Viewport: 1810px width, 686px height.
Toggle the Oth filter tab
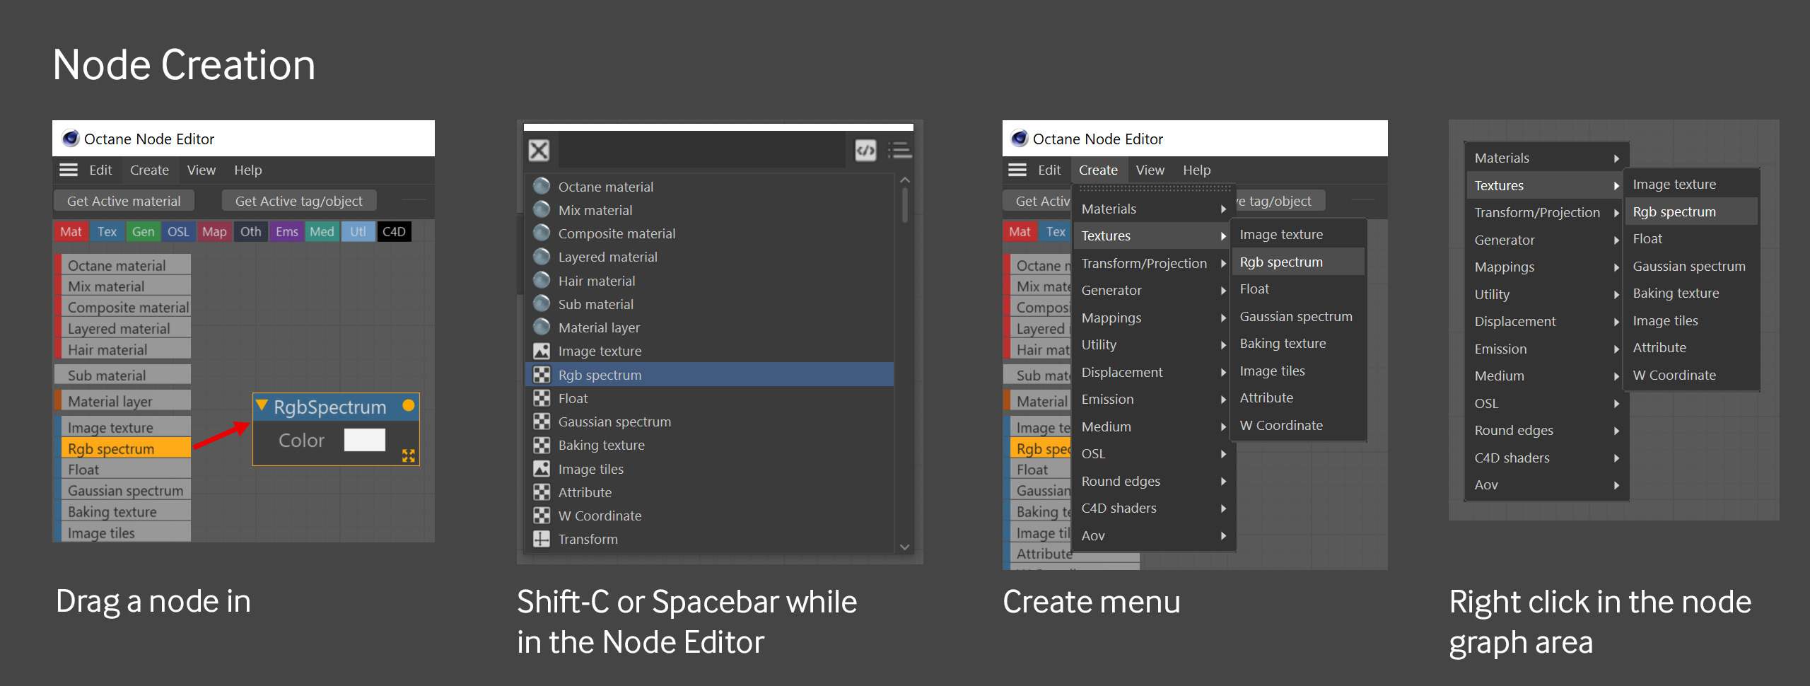[250, 231]
